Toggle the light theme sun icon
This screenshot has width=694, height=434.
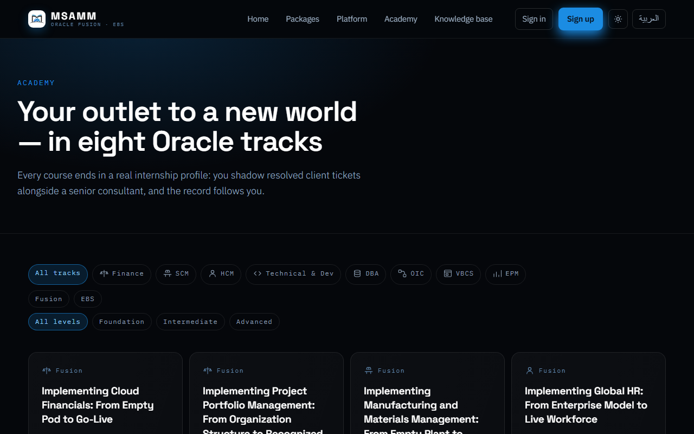tap(618, 19)
